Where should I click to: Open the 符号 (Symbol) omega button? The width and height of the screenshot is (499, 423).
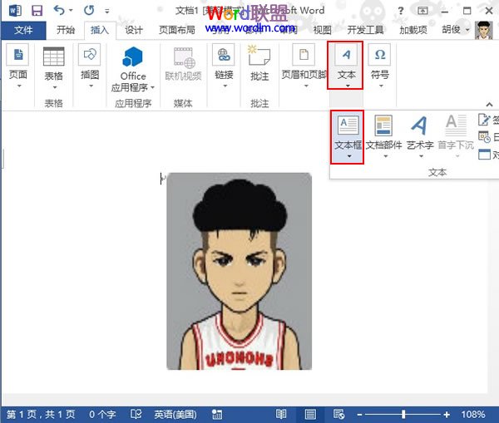click(x=380, y=63)
